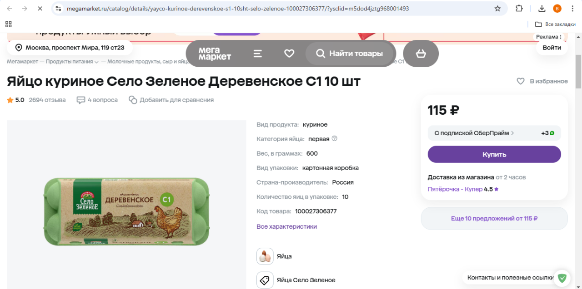
Task: Open the browser downloads panel
Action: coord(542,9)
